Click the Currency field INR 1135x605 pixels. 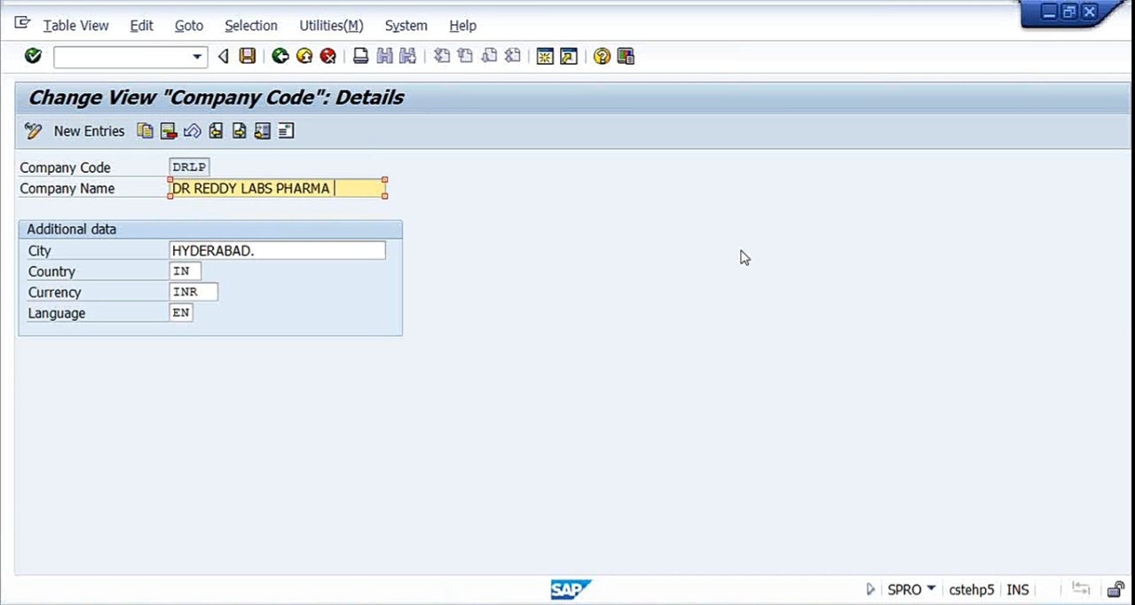[193, 292]
